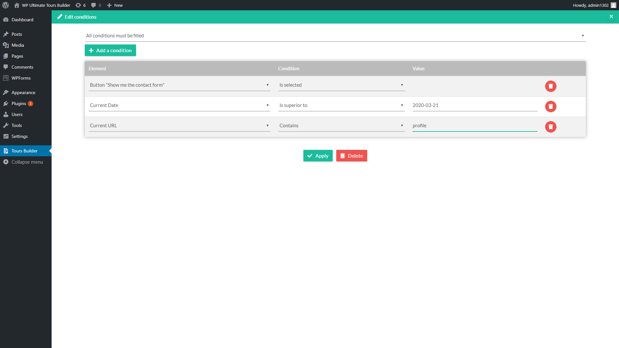619x348 pixels.
Task: Click into the profile value field
Action: click(x=475, y=126)
